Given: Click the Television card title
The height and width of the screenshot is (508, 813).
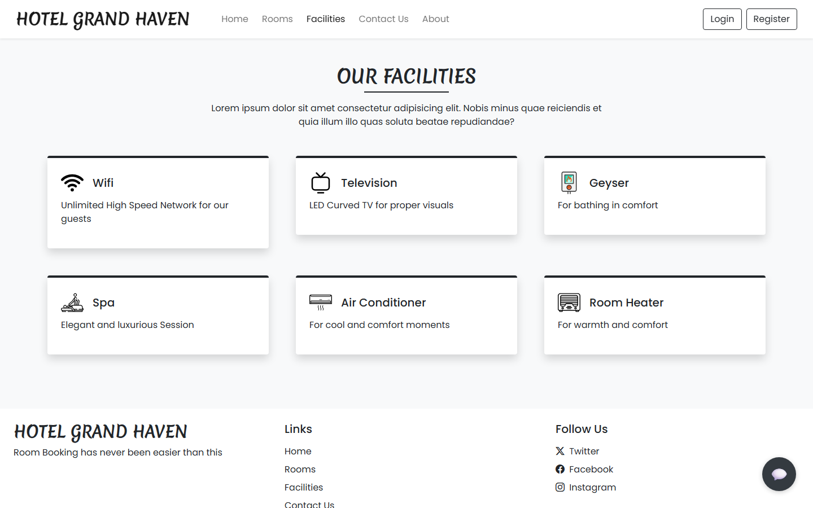Looking at the screenshot, I should tap(369, 183).
